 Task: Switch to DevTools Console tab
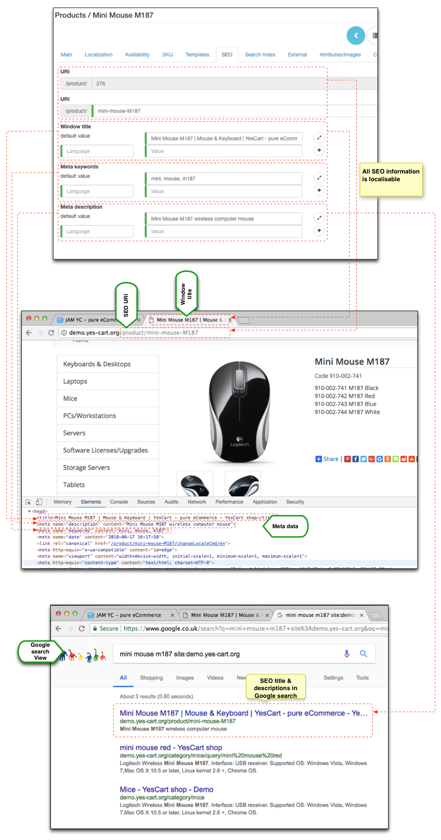(119, 502)
